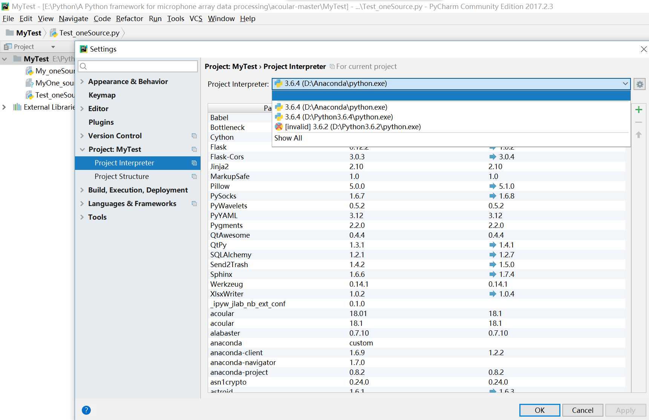Expand Tools settings section
This screenshot has height=420, width=649.
coord(82,217)
